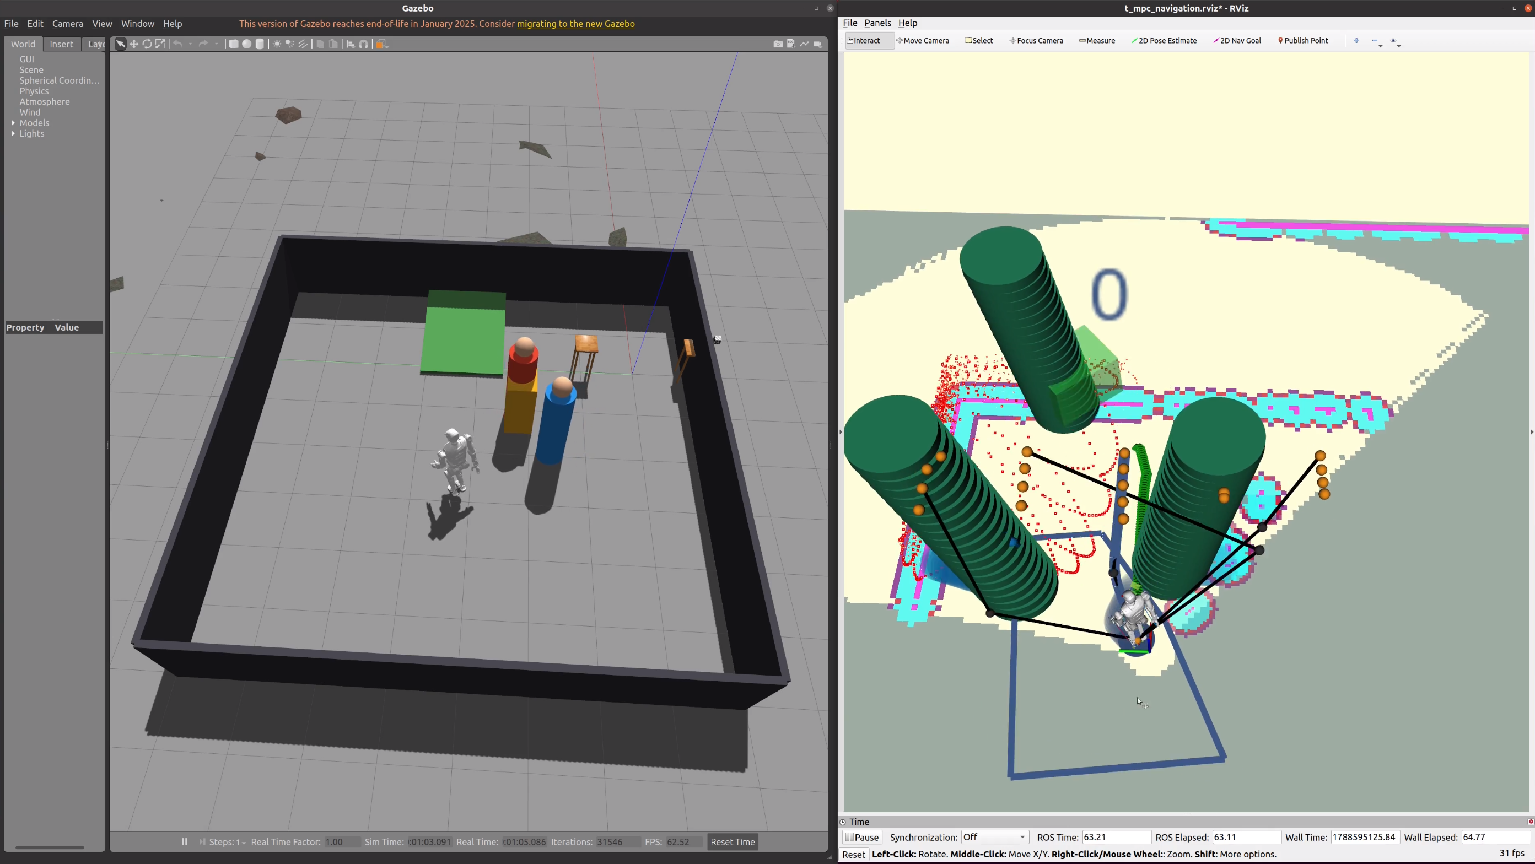Insert a sphere shape in Gazebo
Viewport: 1535px width, 864px height.
click(247, 44)
